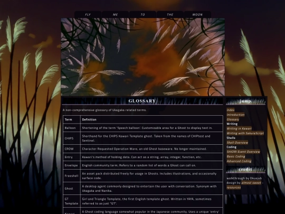285x214 pixels.
Task: Select the Balloon term cell
Action: 72,128
